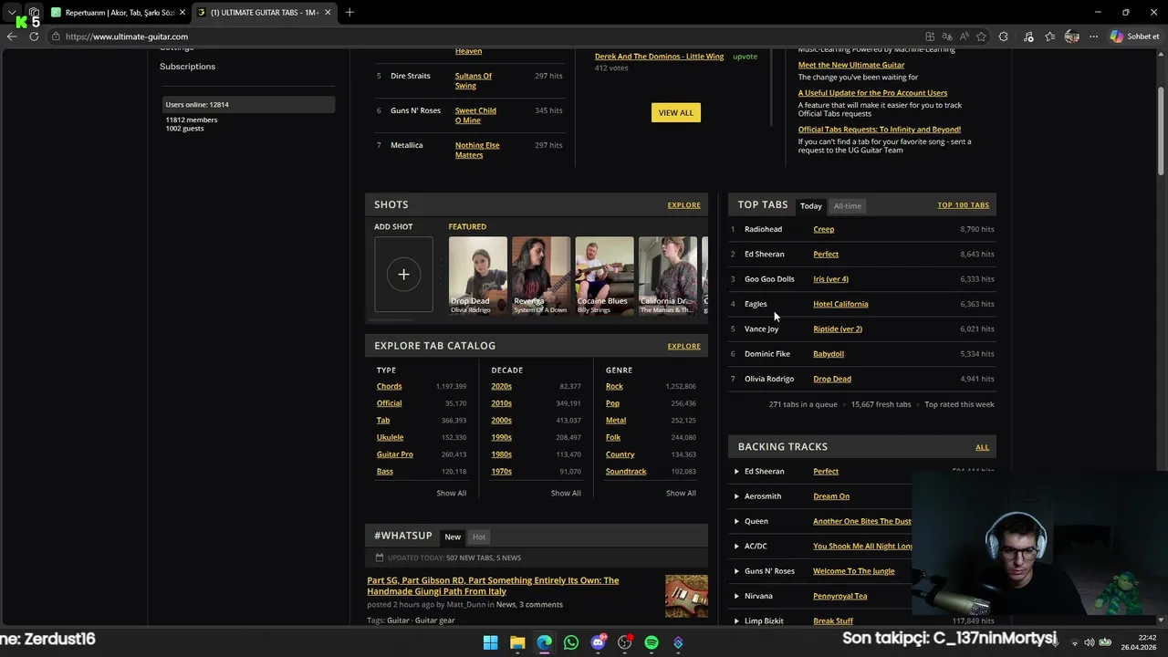Upvote Derek And The Dominos Little Wing
This screenshot has height=657, width=1168.
click(x=745, y=57)
